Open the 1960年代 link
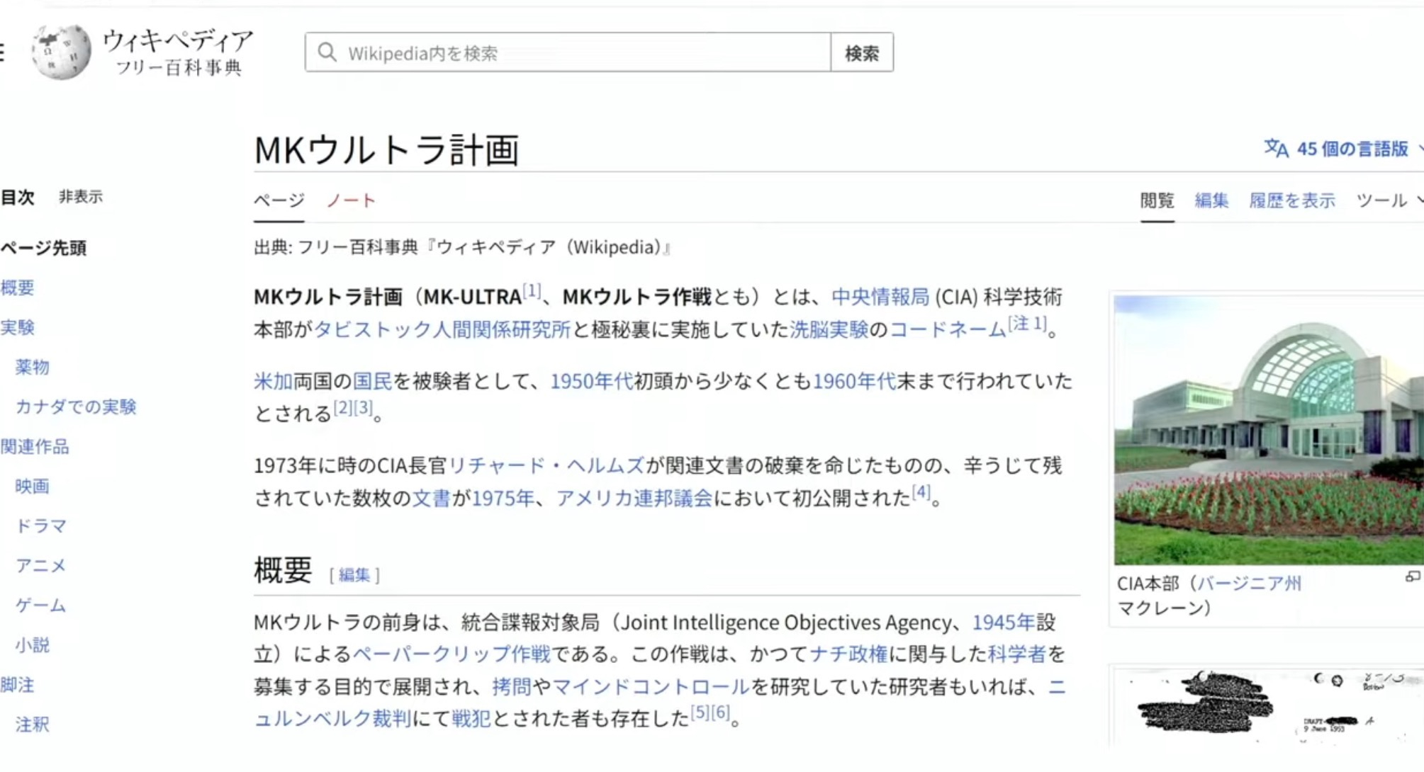Viewport: 1424px width, 772px height. [x=854, y=381]
